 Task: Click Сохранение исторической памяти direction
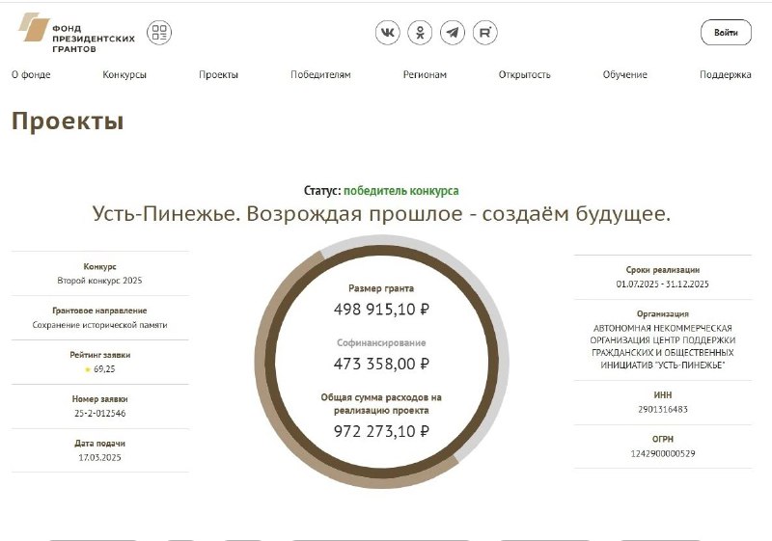click(x=100, y=325)
